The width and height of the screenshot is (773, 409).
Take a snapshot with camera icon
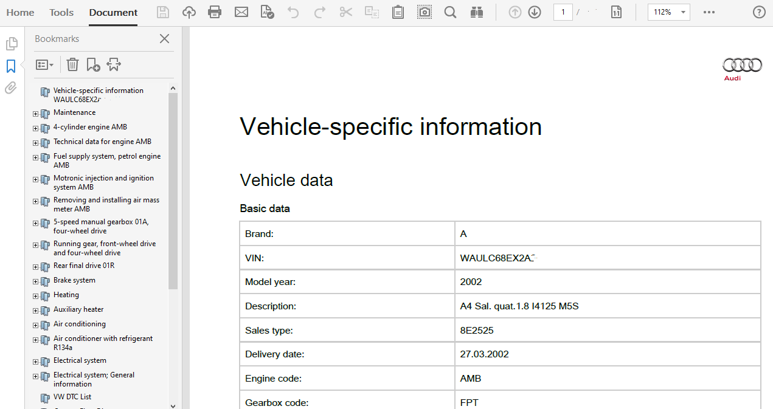(x=425, y=12)
